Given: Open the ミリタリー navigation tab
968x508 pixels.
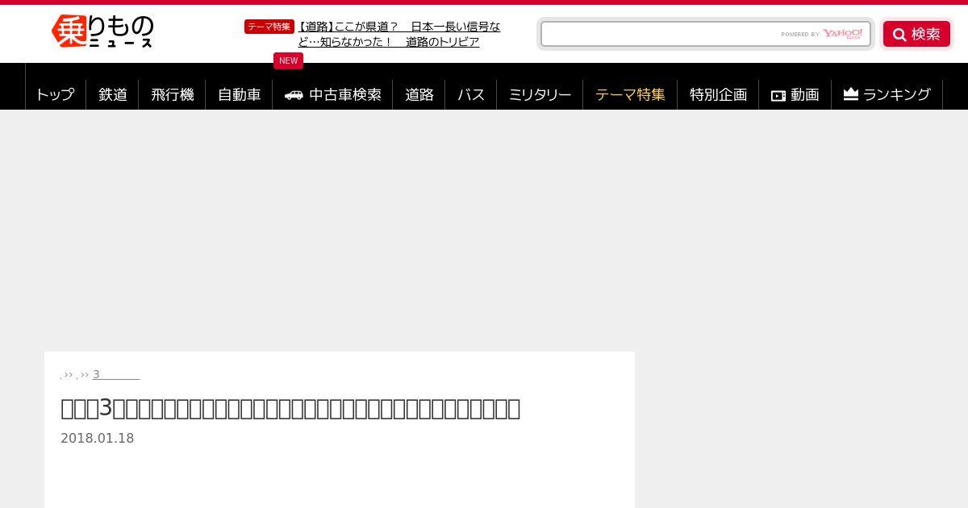Looking at the screenshot, I should click(x=540, y=94).
